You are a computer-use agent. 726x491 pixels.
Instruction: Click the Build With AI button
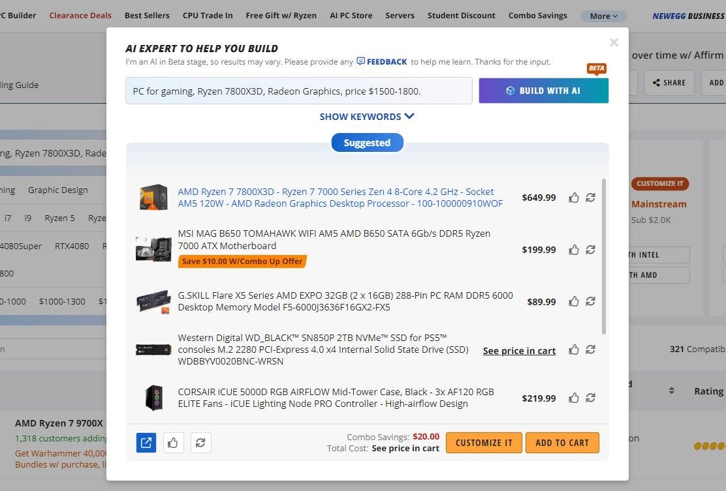click(544, 91)
